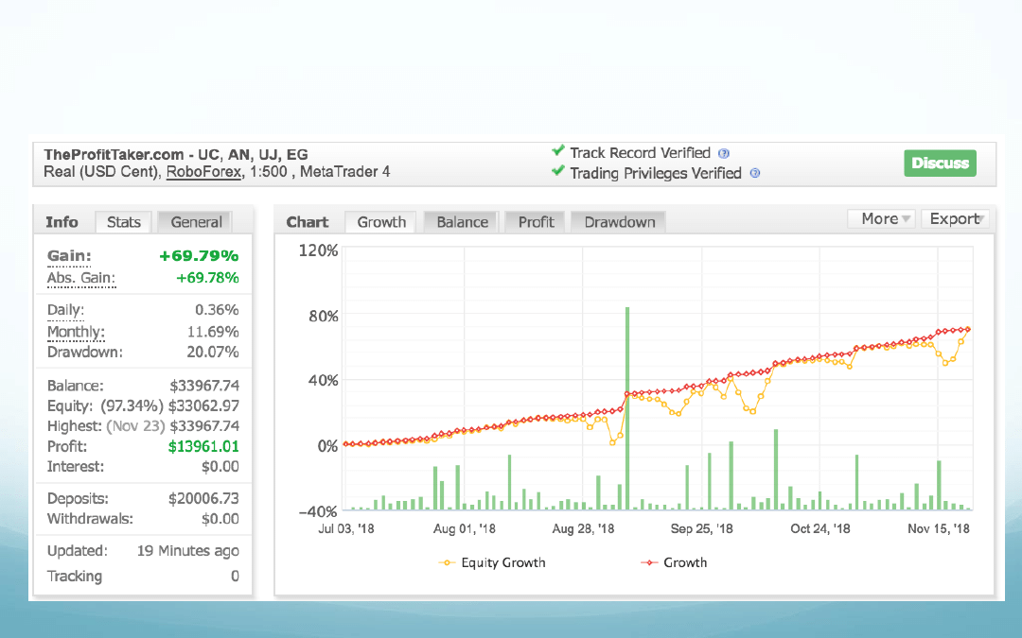Viewport: 1022px width, 638px height.
Task: Expand the Export dropdown
Action: (x=955, y=219)
